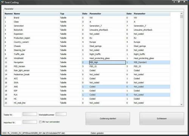
Task: Click the Date header beside the Typ header
Action: [x=85, y=14]
